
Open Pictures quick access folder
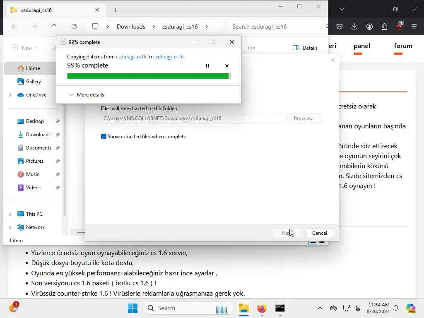35,161
